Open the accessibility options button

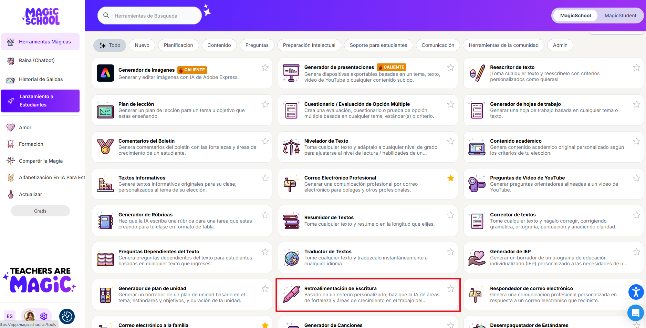(x=636, y=292)
